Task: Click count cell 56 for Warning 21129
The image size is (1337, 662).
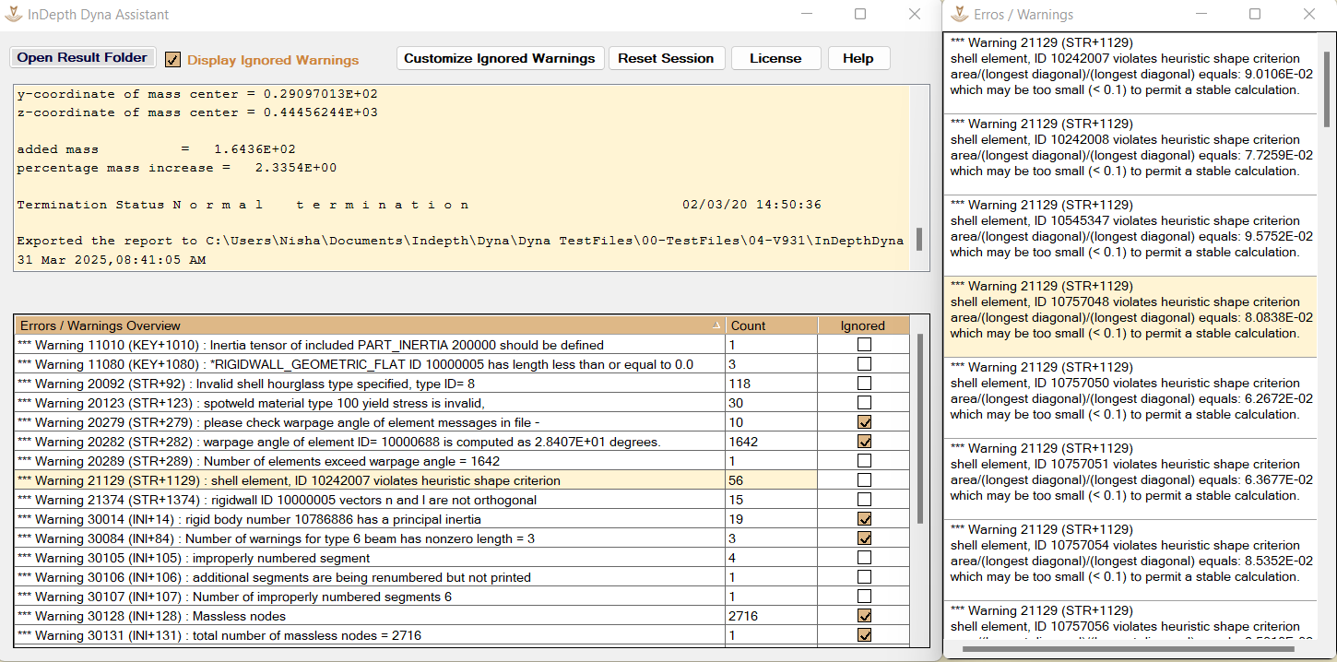Action: [x=772, y=480]
